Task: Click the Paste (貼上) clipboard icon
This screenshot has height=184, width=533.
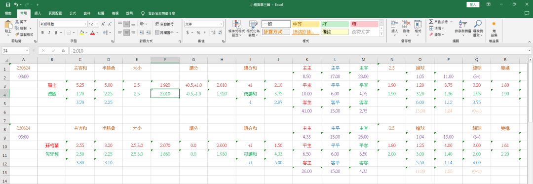Action: point(8,25)
